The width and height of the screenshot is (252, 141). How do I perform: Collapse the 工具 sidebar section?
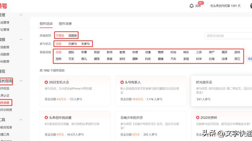[x=21, y=120]
